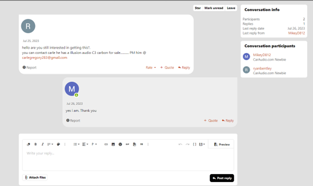Viewport: 313px width, 186px height.
Task: Open carlegregory283@gmail.com email link
Action: click(x=45, y=57)
